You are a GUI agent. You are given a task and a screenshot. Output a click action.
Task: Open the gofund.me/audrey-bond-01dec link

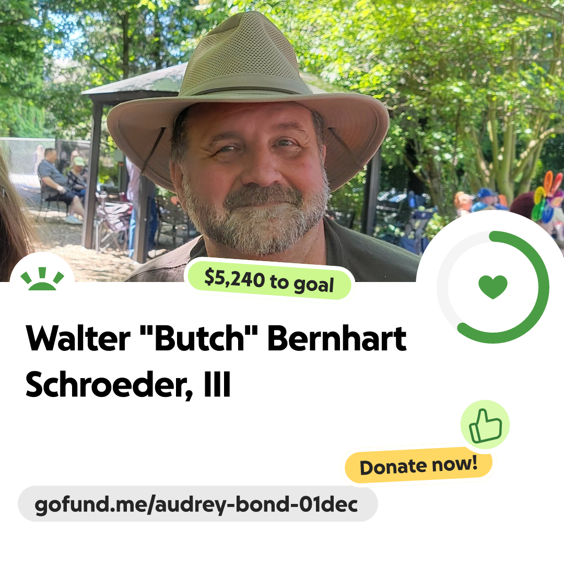pyautogui.click(x=197, y=504)
